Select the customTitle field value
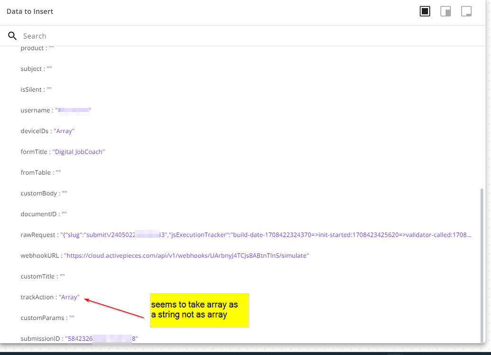The width and height of the screenshot is (491, 355). point(62,276)
